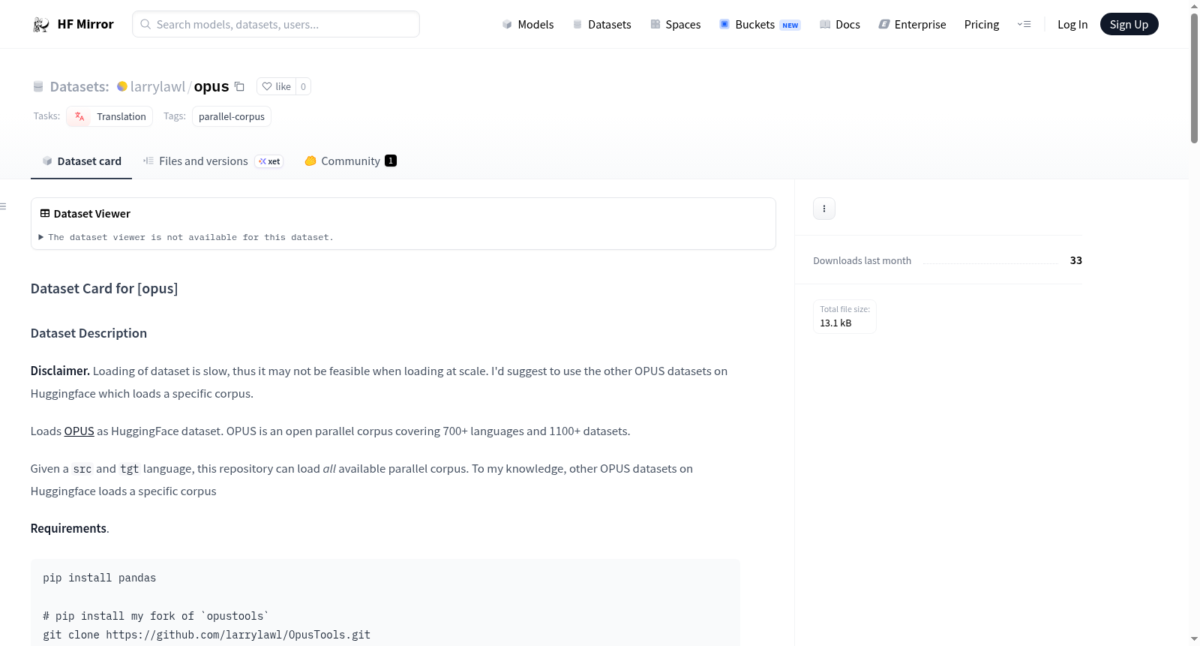Open the OPUS hyperlink in description
The image size is (1200, 646).
pyautogui.click(x=79, y=431)
